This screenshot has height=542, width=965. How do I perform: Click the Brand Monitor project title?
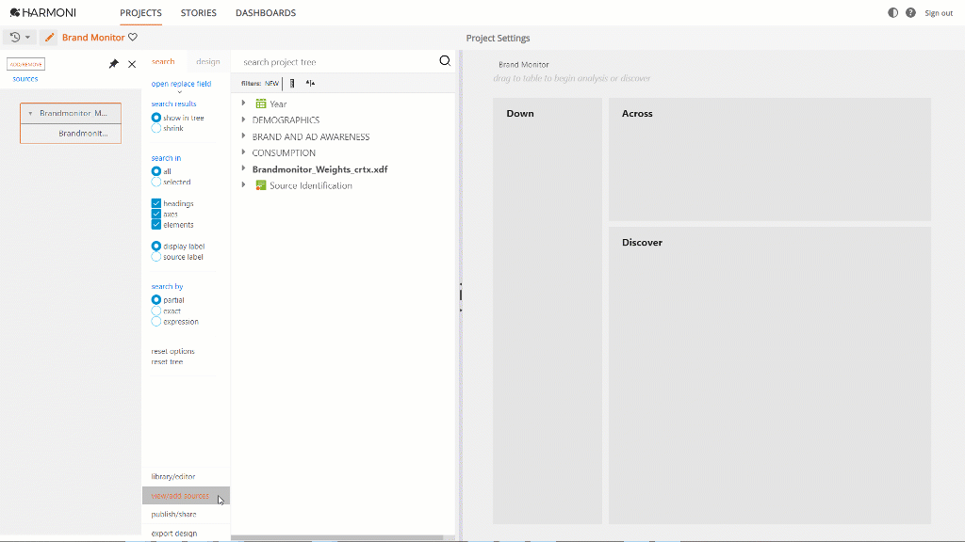point(93,38)
